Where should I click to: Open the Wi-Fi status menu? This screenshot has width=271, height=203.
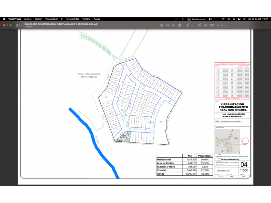(223, 19)
